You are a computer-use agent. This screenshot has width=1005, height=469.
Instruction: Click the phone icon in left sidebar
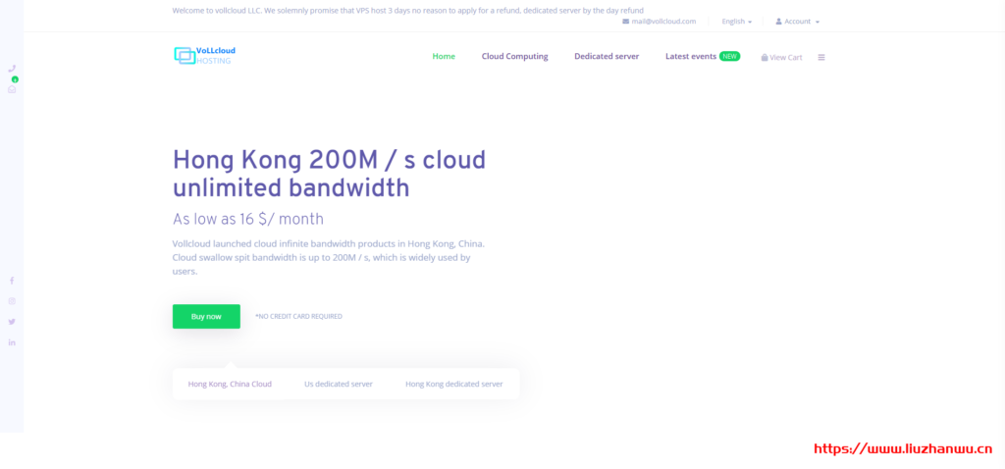tap(12, 69)
